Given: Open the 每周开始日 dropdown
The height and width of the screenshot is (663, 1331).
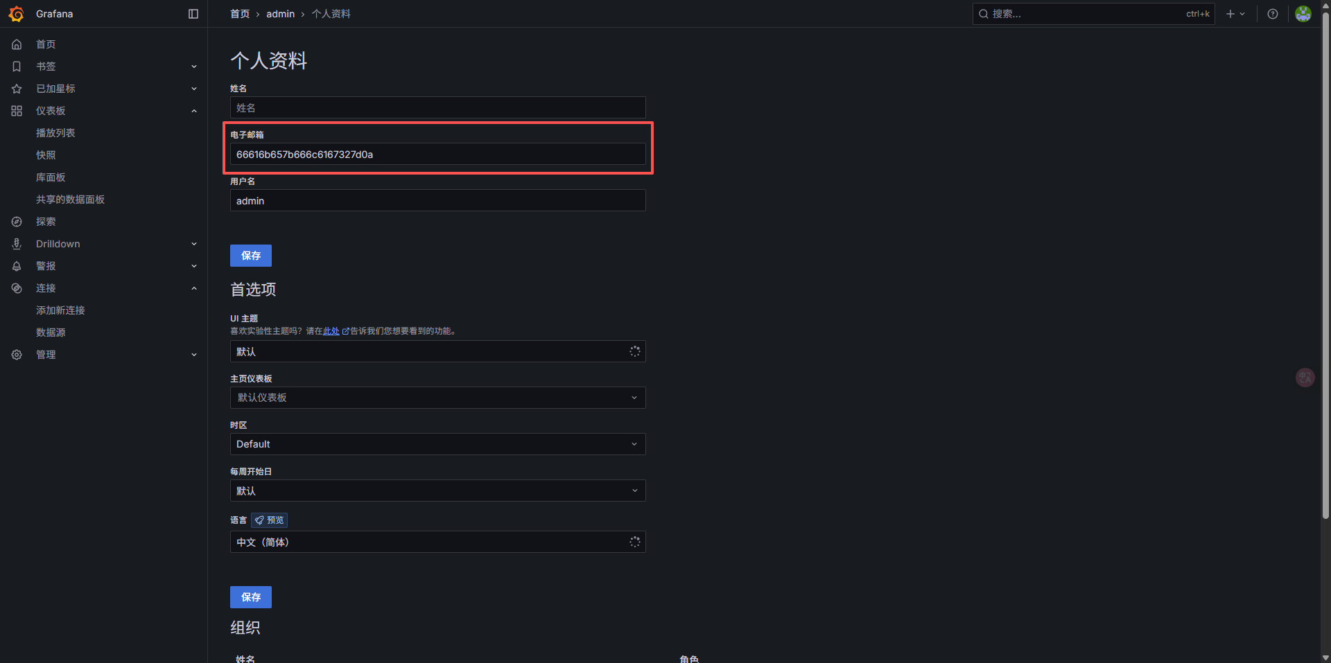Looking at the screenshot, I should click(437, 490).
